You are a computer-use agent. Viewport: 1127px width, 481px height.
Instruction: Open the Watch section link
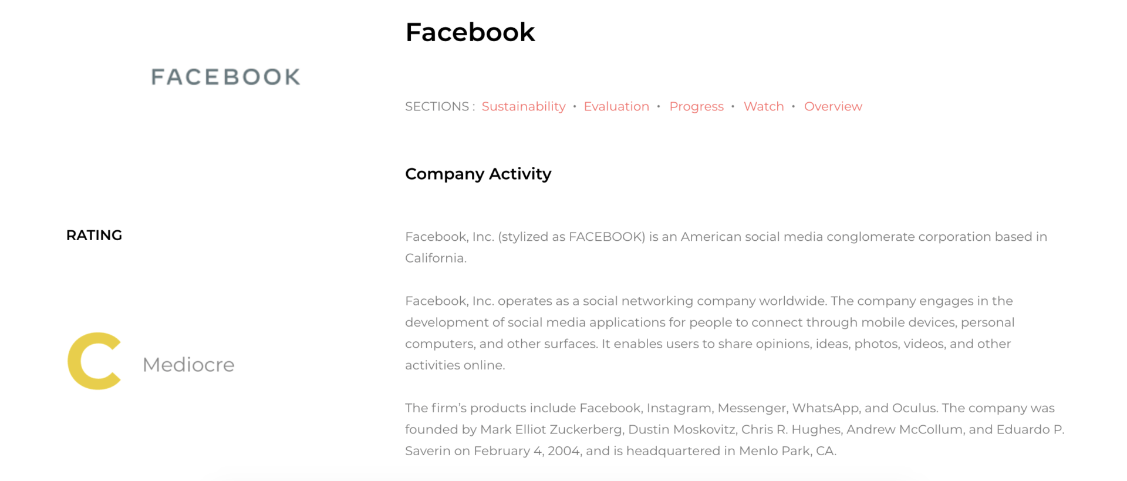[x=764, y=106]
